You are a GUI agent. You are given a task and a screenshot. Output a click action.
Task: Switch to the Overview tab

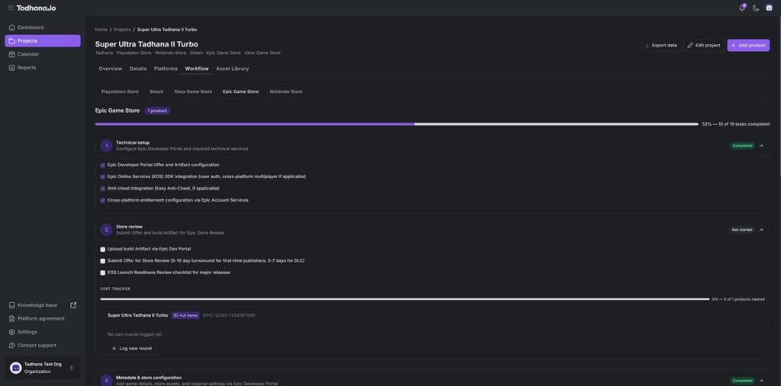(x=110, y=69)
